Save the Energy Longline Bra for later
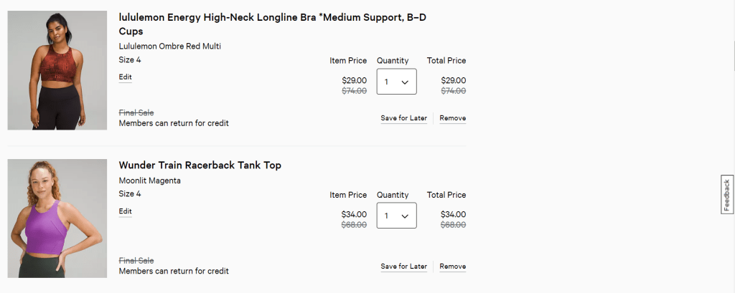 click(x=403, y=118)
